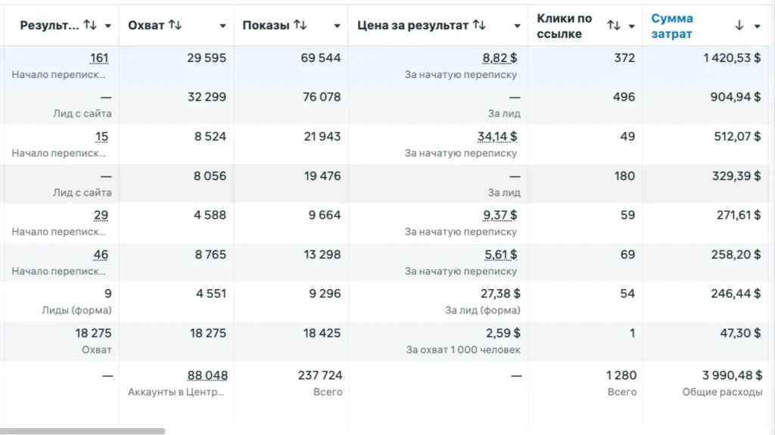Click the Показы sort arrows icon
Image resolution: width=775 pixels, height=435 pixels.
300,26
